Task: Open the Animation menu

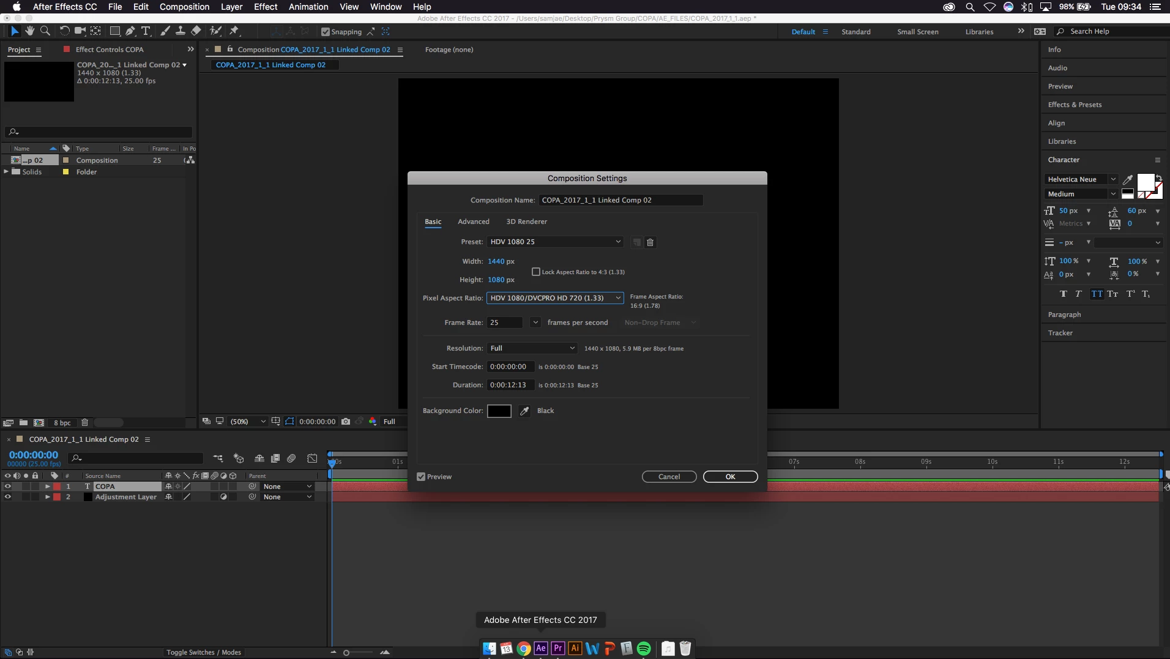Action: pyautogui.click(x=308, y=7)
